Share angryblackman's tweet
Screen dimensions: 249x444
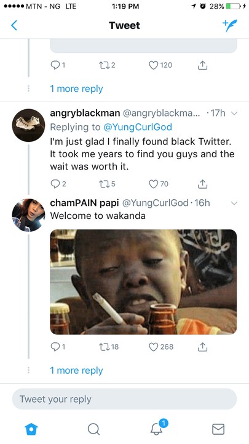202,184
